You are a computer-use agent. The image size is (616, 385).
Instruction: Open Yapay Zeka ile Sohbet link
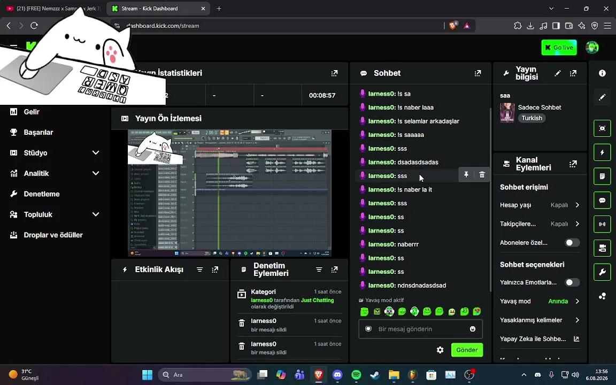pyautogui.click(x=540, y=339)
